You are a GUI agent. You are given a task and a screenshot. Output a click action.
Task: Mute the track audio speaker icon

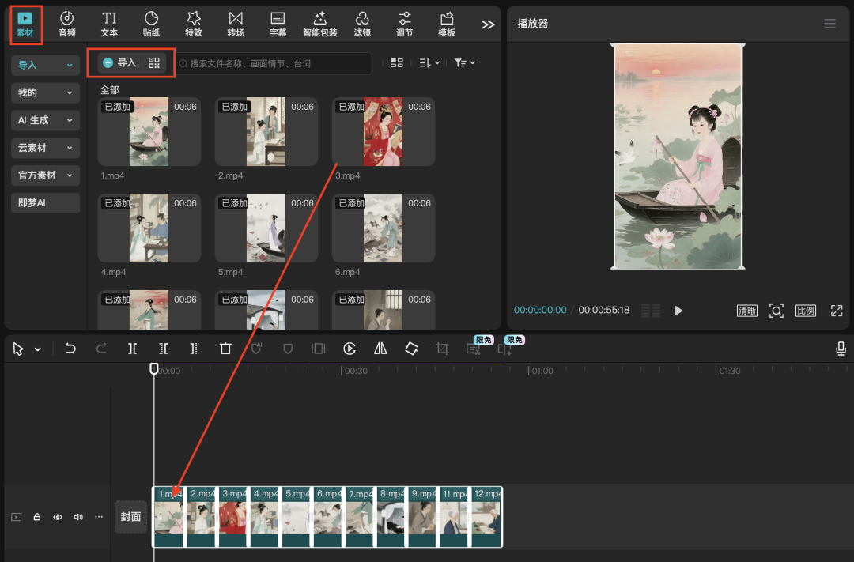click(x=78, y=517)
